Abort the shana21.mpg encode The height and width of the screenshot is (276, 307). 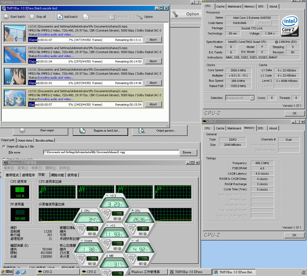click(x=153, y=105)
